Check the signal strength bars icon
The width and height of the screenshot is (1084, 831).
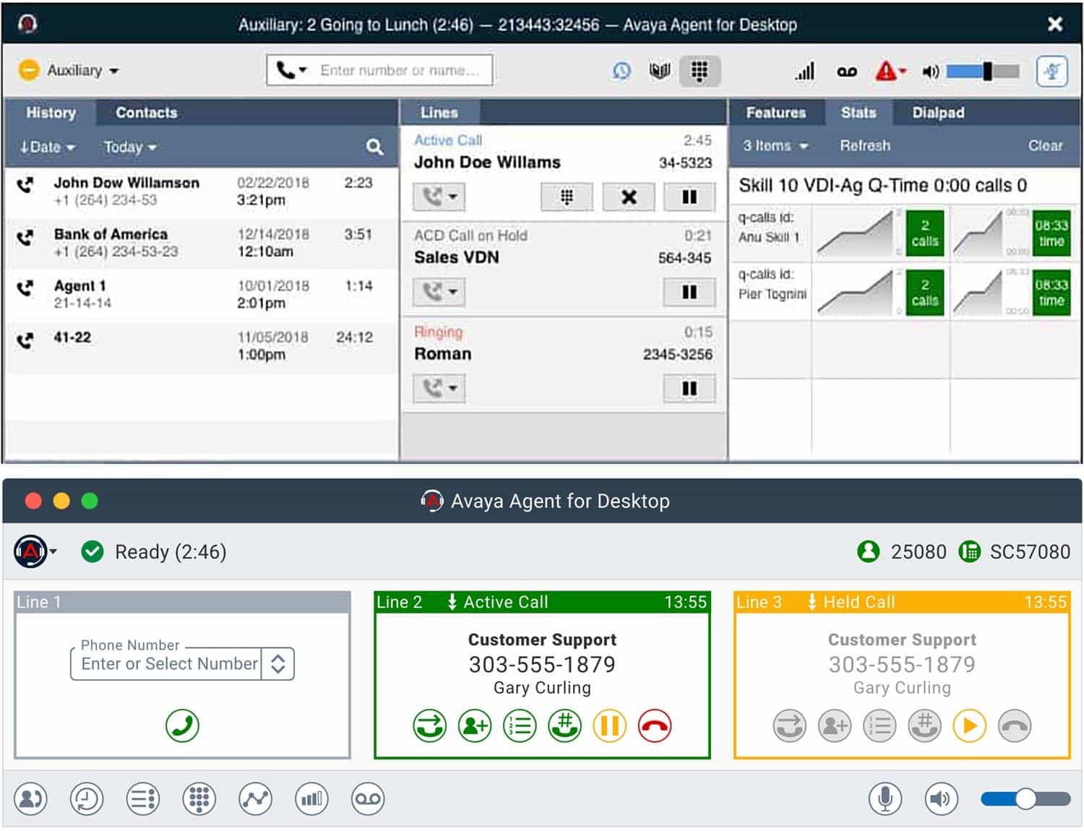click(x=805, y=71)
